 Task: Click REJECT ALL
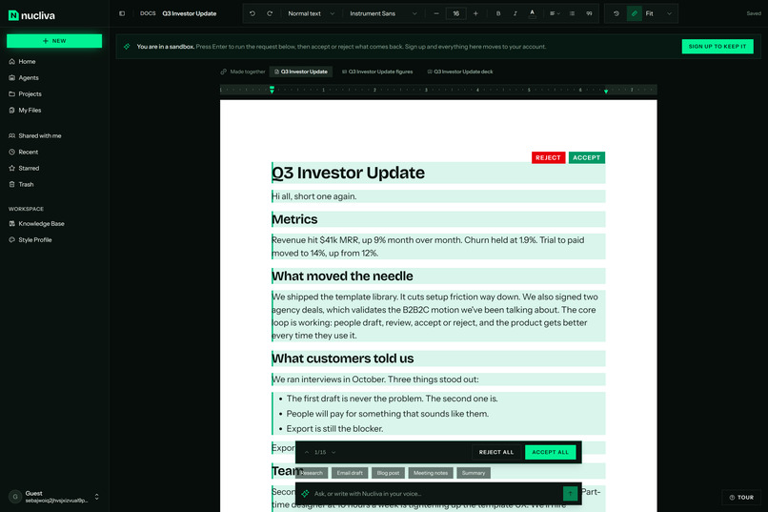[x=496, y=452]
